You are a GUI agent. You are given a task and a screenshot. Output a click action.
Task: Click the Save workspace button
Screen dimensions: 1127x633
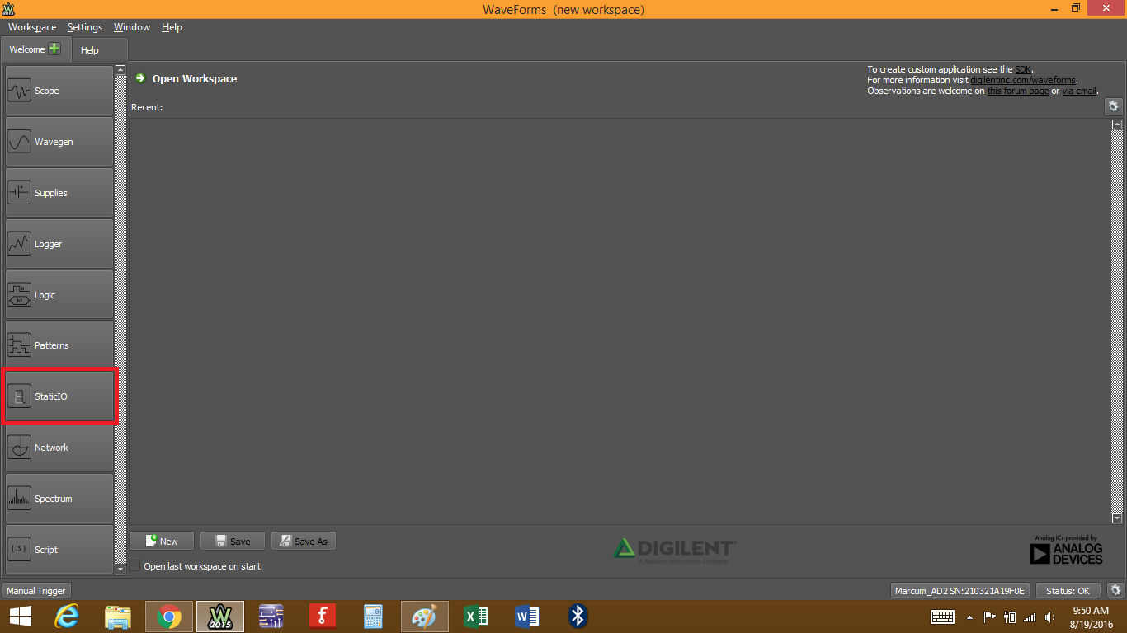[x=233, y=541]
